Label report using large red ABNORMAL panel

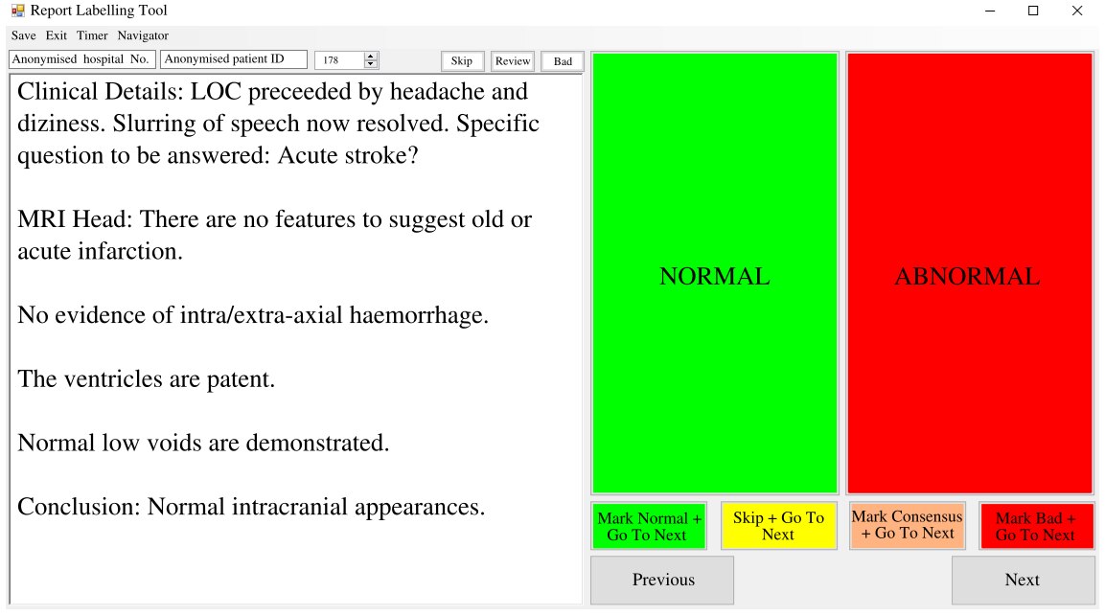point(970,273)
